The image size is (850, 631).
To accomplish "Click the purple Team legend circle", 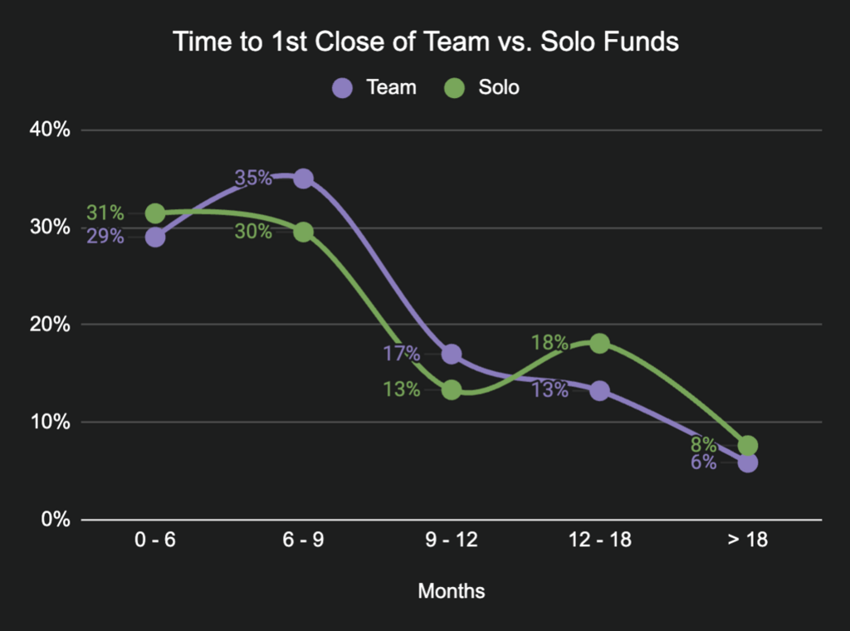I will [x=343, y=87].
